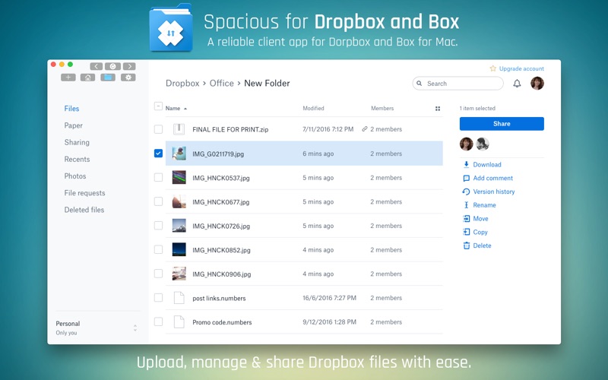Click the magnifier icon in search box
Screen dimensions: 608x380
(x=420, y=84)
